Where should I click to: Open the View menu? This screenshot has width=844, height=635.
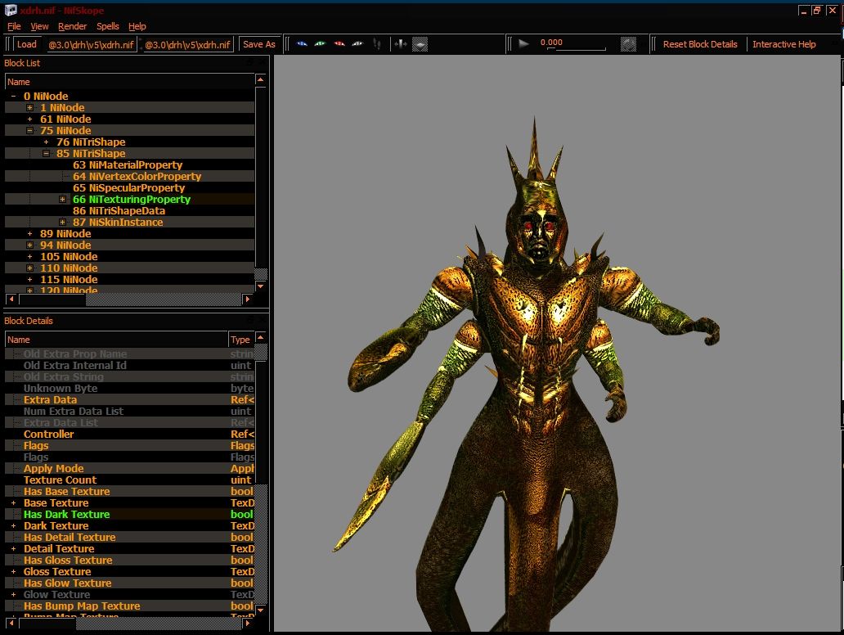coord(39,26)
